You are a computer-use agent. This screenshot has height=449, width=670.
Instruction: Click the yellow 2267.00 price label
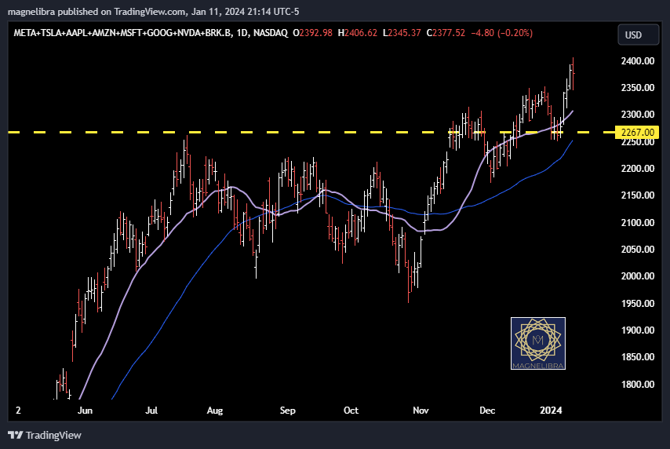[637, 133]
